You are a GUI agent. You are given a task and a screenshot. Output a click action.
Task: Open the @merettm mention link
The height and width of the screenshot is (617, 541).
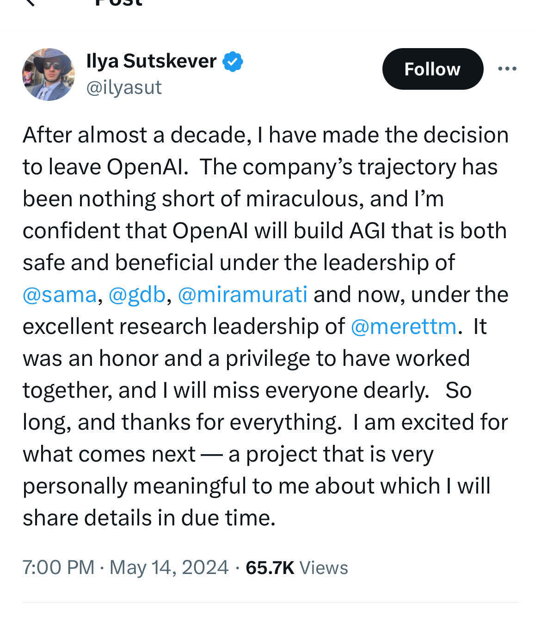click(x=403, y=326)
